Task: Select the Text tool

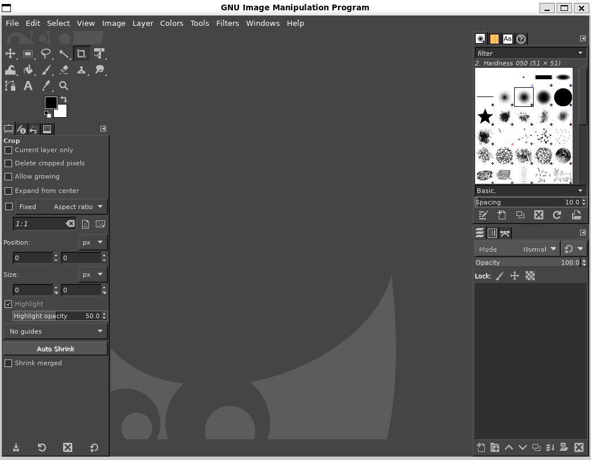Action: coord(28,86)
